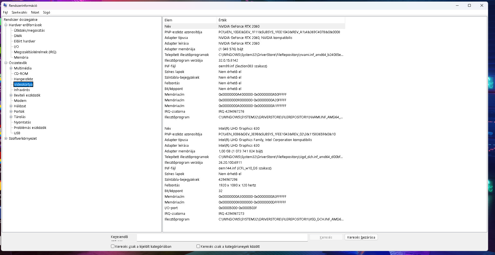Click the I/O-port row label
The height and width of the screenshot is (255, 495).
click(x=171, y=208)
